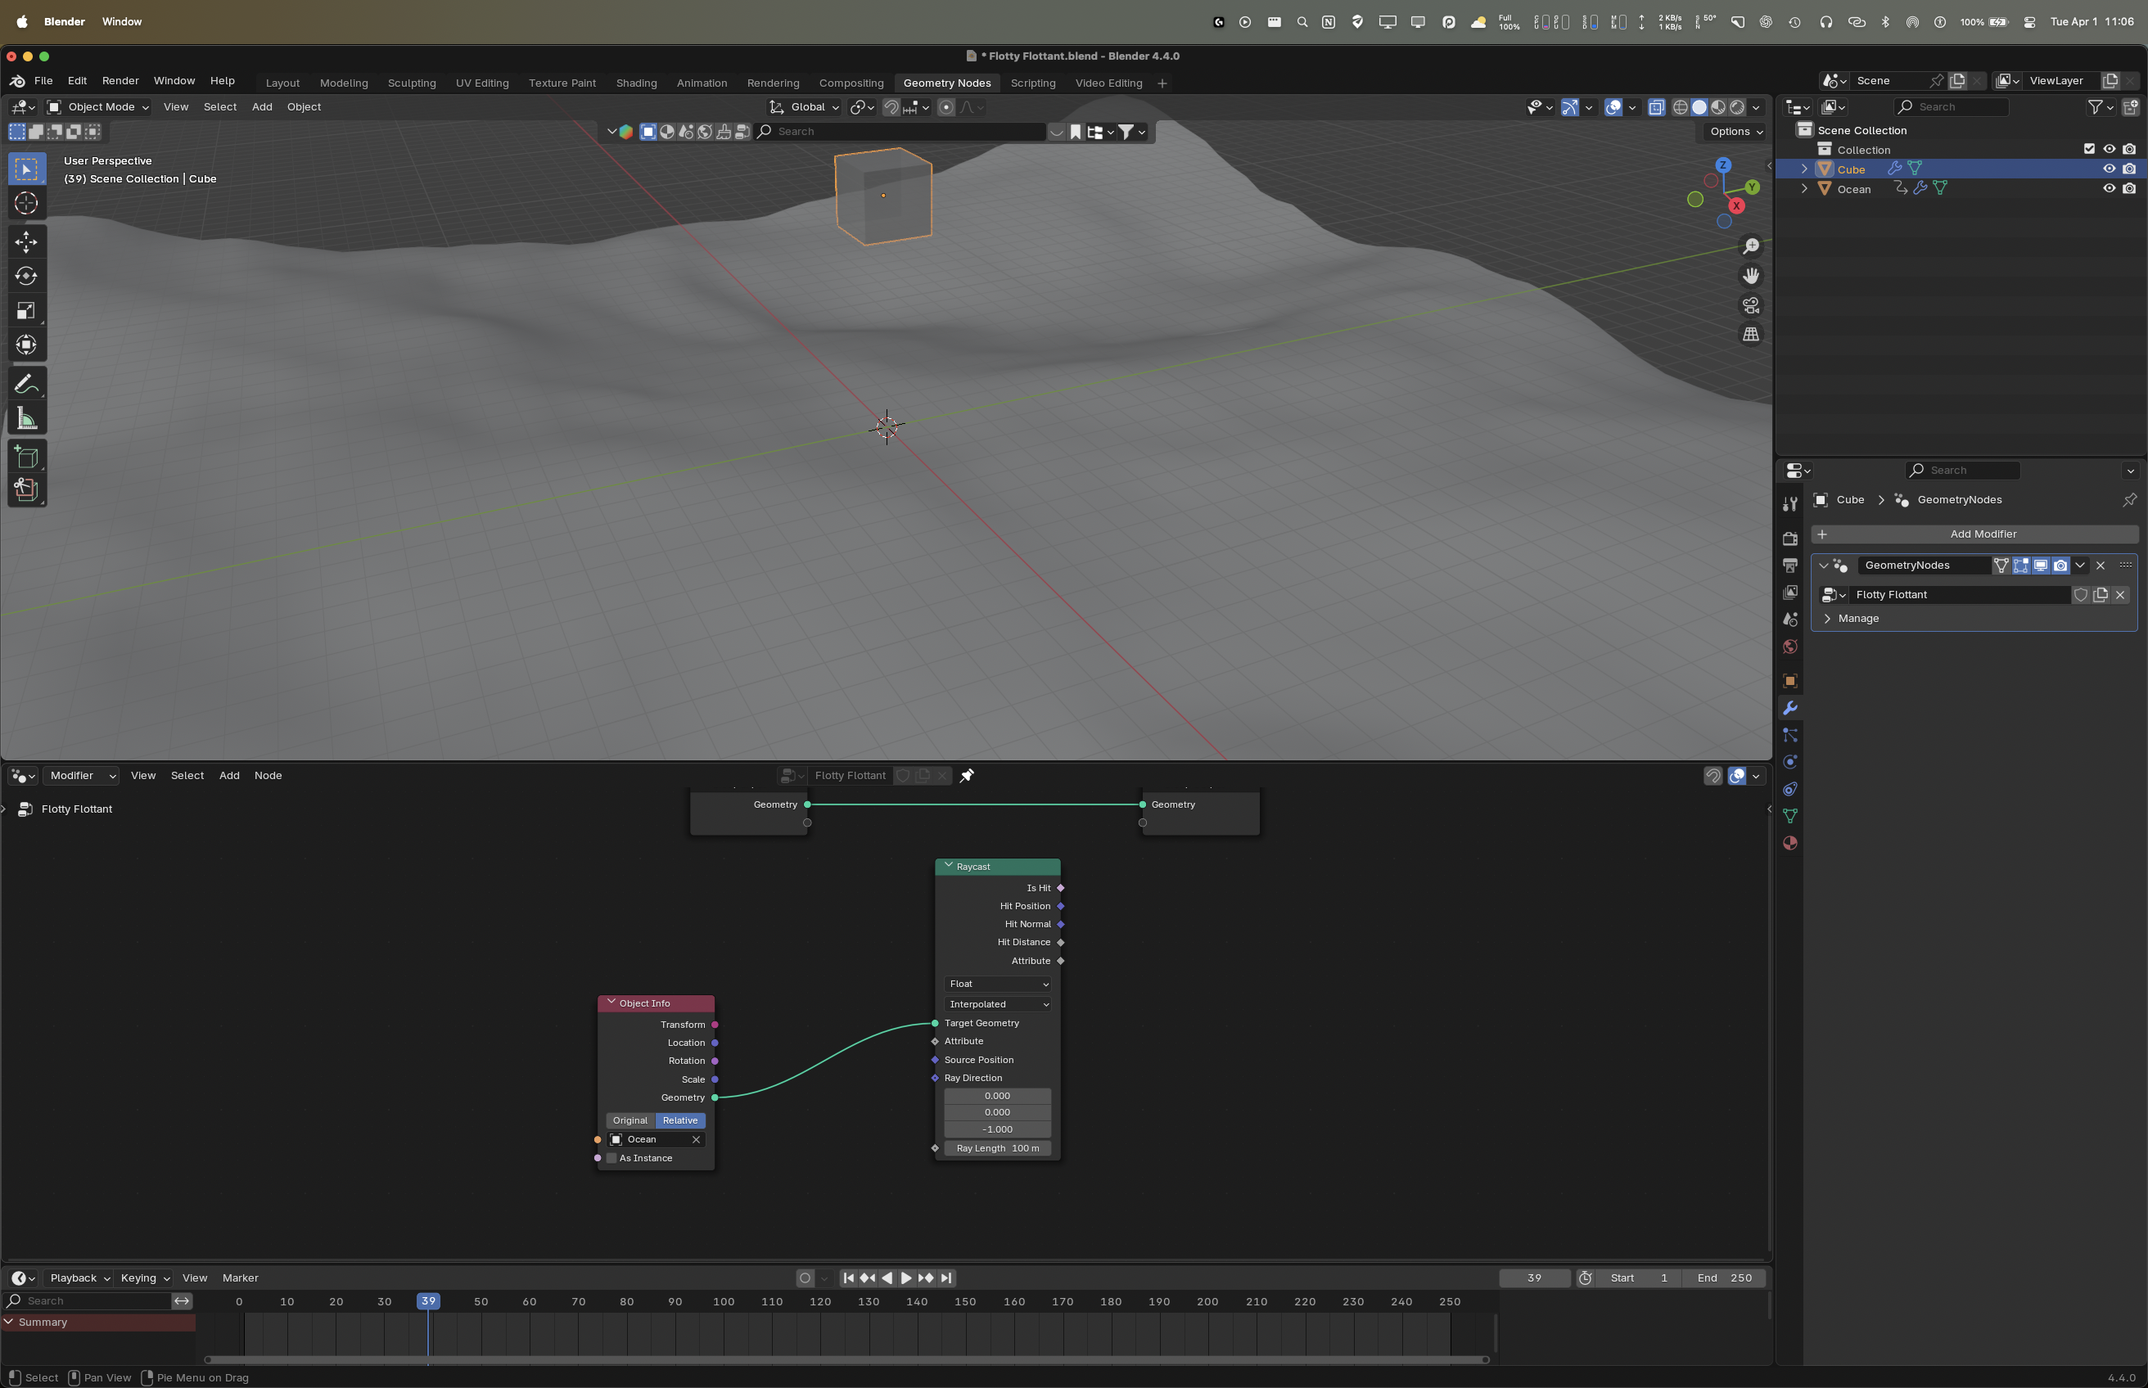2148x1388 pixels.
Task: Hide the Ocean in outliner
Action: pyautogui.click(x=2110, y=188)
